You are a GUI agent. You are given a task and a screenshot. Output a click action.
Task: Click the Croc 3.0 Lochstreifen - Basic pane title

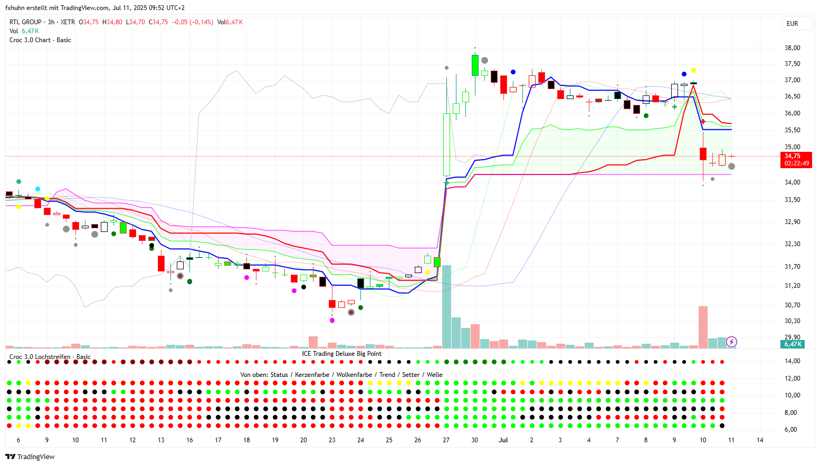(x=50, y=357)
